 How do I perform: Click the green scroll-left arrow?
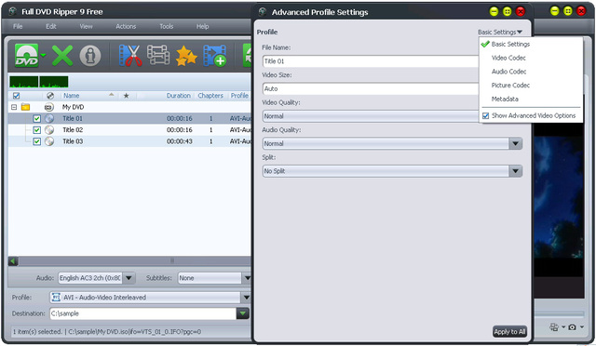[13, 261]
